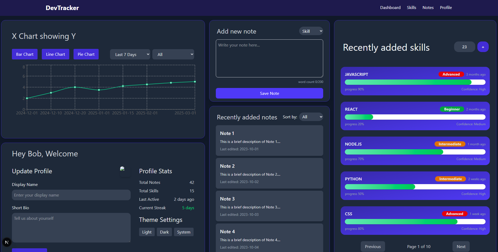This screenshot has height=252, width=498.
Task: Open the Note 2 card
Action: tap(269, 173)
